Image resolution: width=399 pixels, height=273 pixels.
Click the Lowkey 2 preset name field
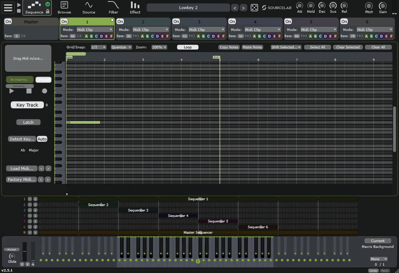click(x=189, y=7)
